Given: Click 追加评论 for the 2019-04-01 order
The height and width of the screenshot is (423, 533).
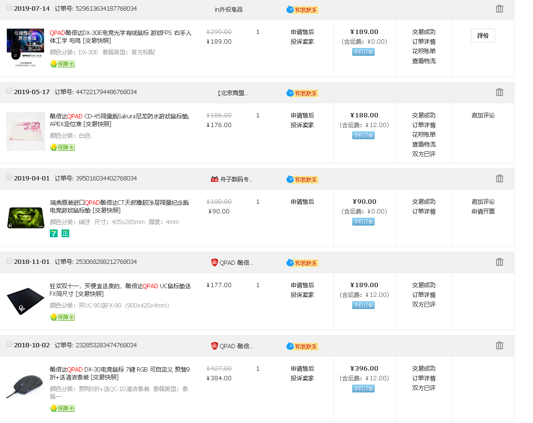Looking at the screenshot, I should pyautogui.click(x=483, y=202).
